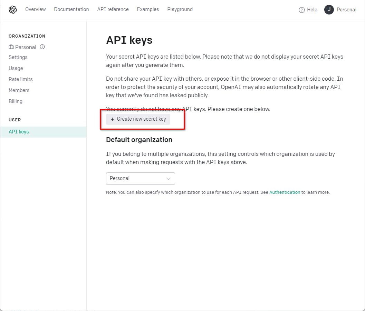Launch the Playground
The image size is (365, 311).
[x=180, y=9]
